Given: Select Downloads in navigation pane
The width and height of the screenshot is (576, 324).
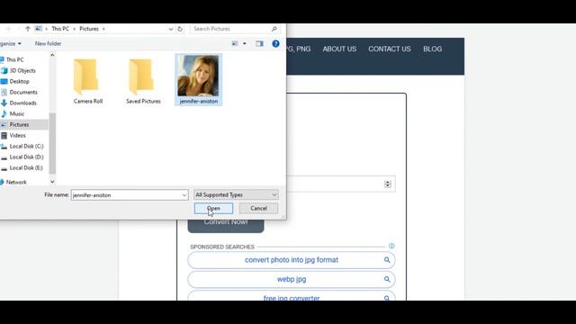Looking at the screenshot, I should (x=22, y=103).
